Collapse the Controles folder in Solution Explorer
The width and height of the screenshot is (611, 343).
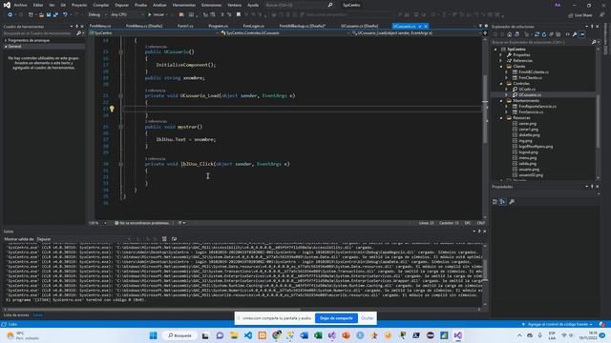[501, 84]
